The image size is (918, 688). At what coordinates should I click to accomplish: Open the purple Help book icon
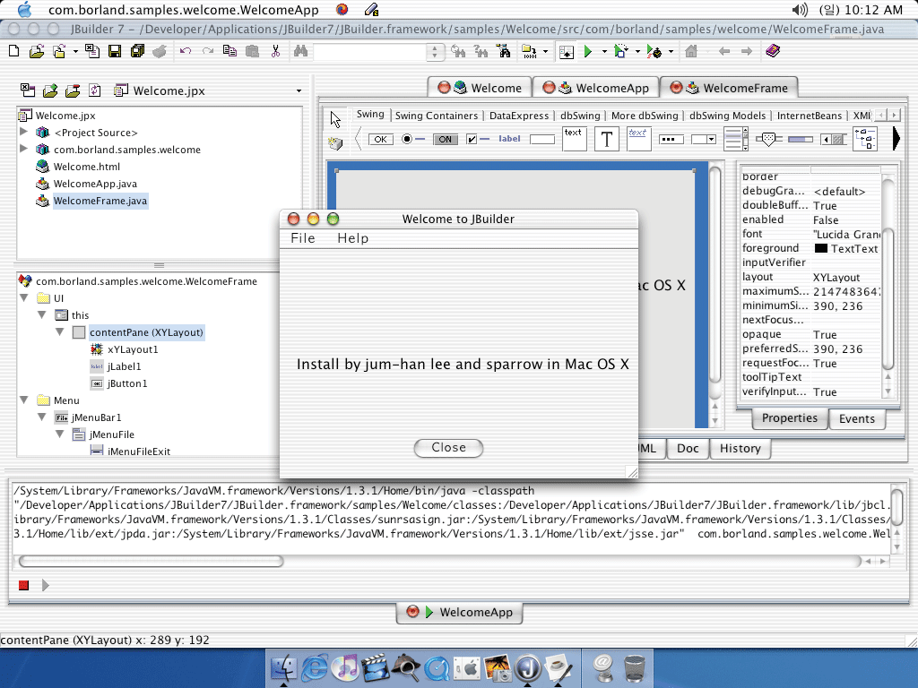click(x=773, y=52)
